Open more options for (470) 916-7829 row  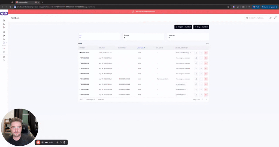pyautogui.click(x=201, y=53)
